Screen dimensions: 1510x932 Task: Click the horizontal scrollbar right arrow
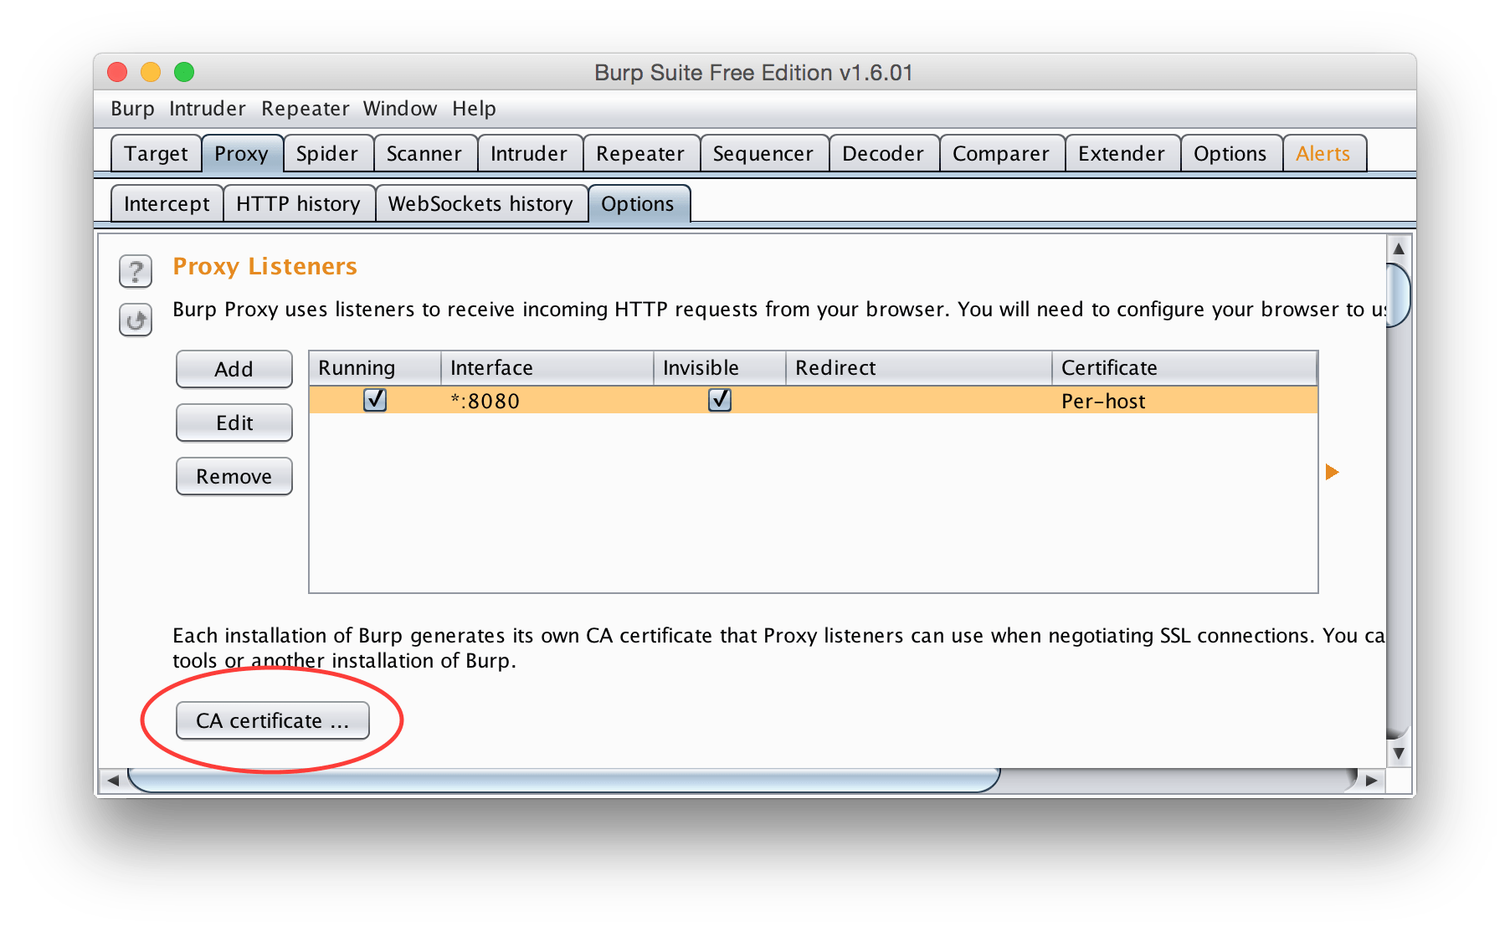point(1371,781)
